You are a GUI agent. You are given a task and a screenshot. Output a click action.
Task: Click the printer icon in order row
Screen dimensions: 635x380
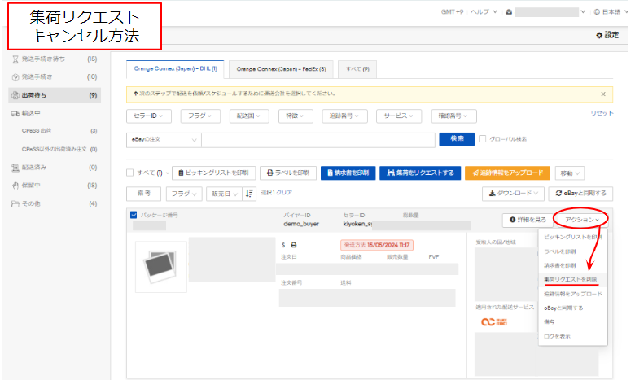click(x=294, y=245)
